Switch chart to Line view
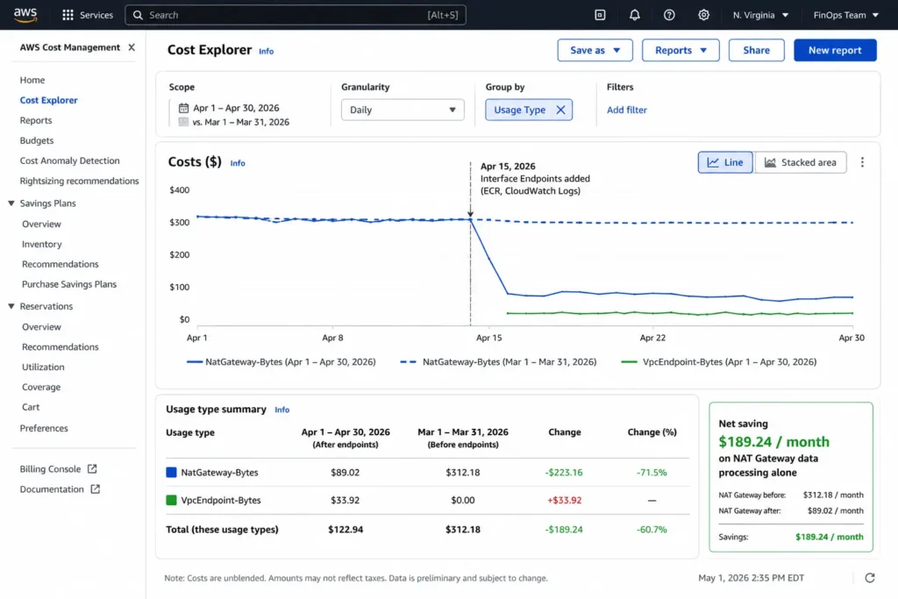 (x=725, y=162)
